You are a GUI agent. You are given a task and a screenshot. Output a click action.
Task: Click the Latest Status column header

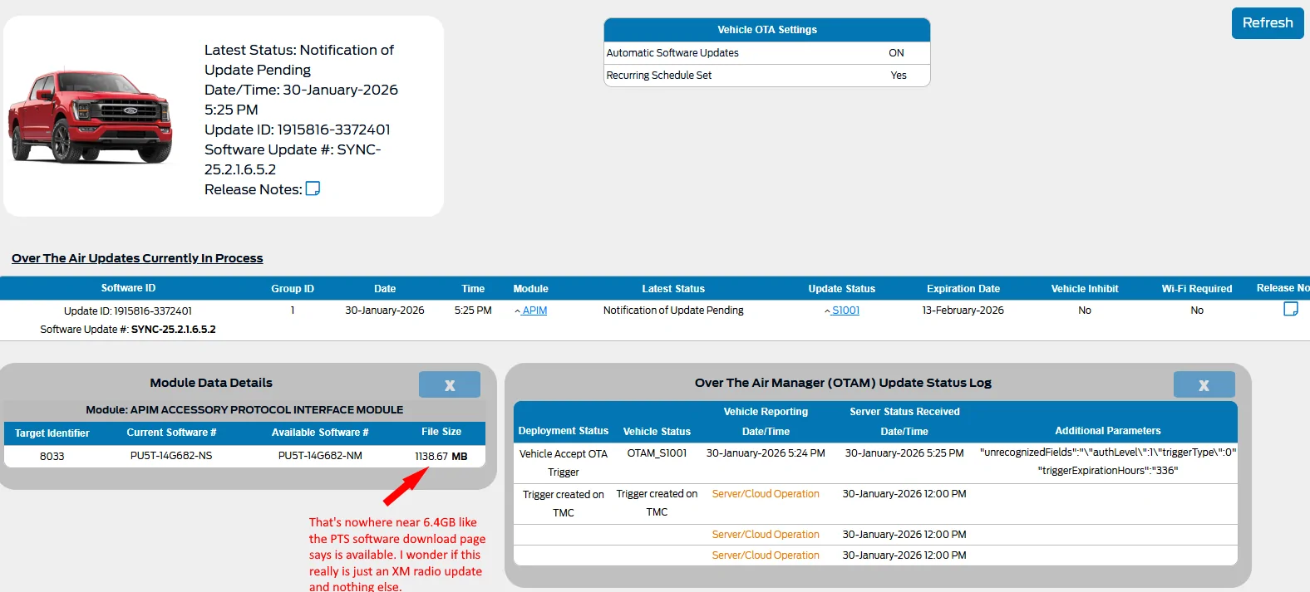tap(673, 289)
